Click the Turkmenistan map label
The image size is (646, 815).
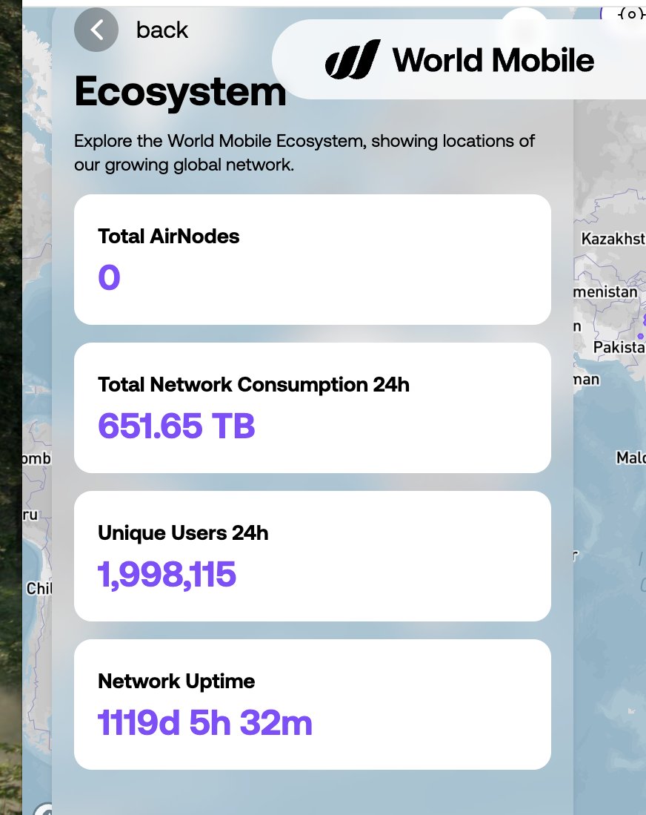tap(605, 292)
